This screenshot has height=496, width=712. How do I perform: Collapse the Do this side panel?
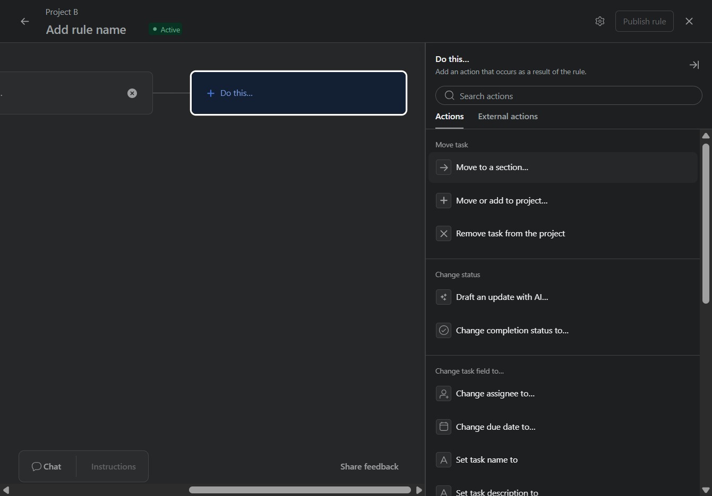coord(694,65)
